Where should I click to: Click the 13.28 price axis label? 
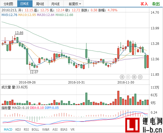coord(155,44)
